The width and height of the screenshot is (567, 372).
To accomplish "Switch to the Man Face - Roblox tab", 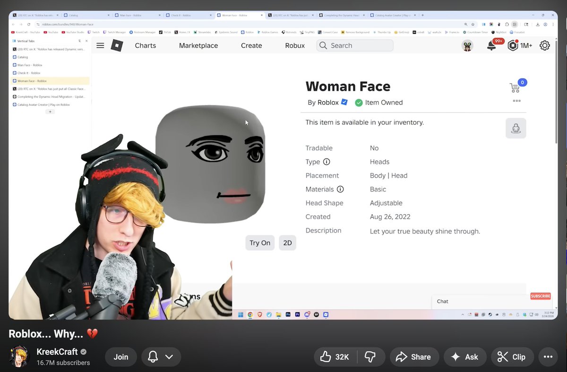I will point(137,15).
